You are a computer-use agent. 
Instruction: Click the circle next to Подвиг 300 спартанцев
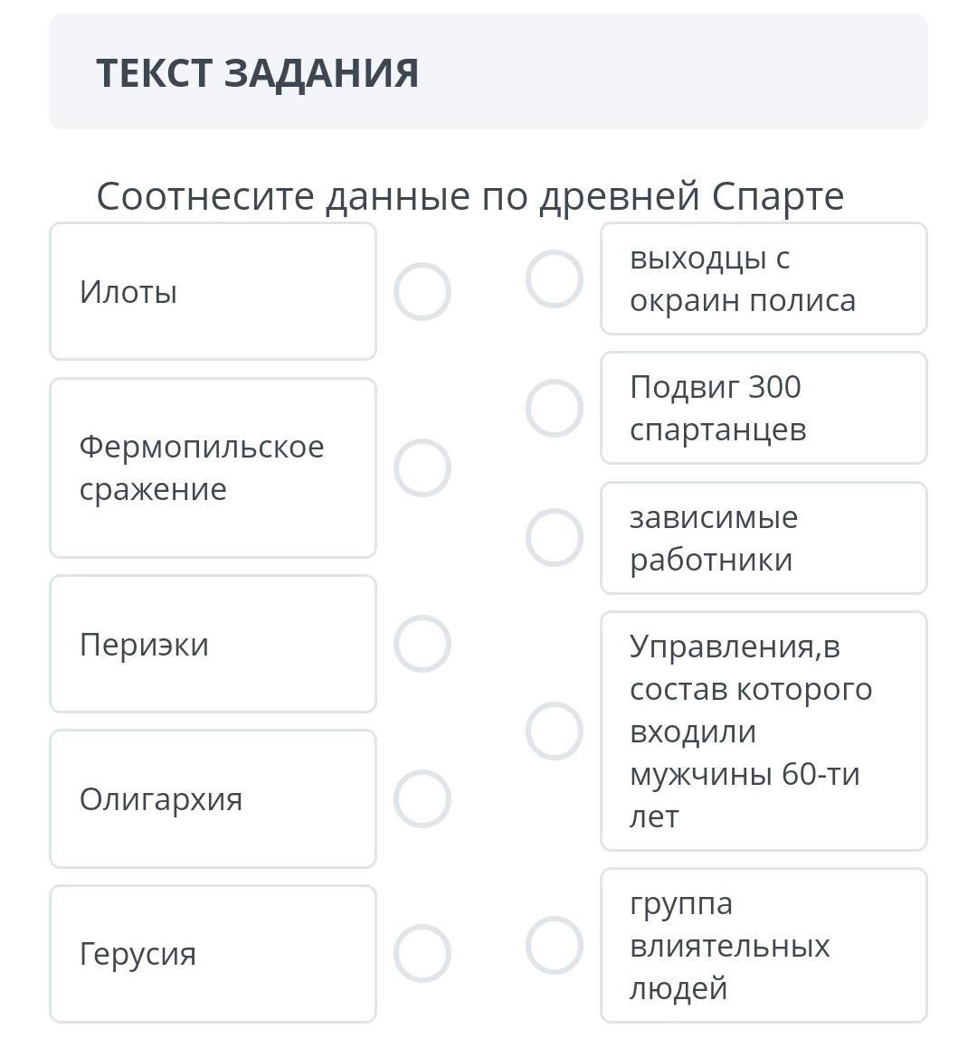(x=554, y=408)
